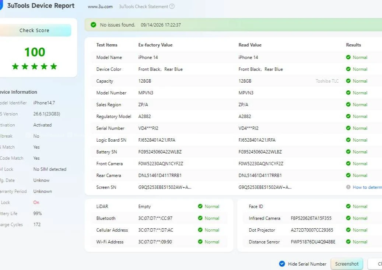This screenshot has height=270, width=382.
Task: Select Infrared Camera value F8P5206267A15F355
Action: tap(311, 218)
